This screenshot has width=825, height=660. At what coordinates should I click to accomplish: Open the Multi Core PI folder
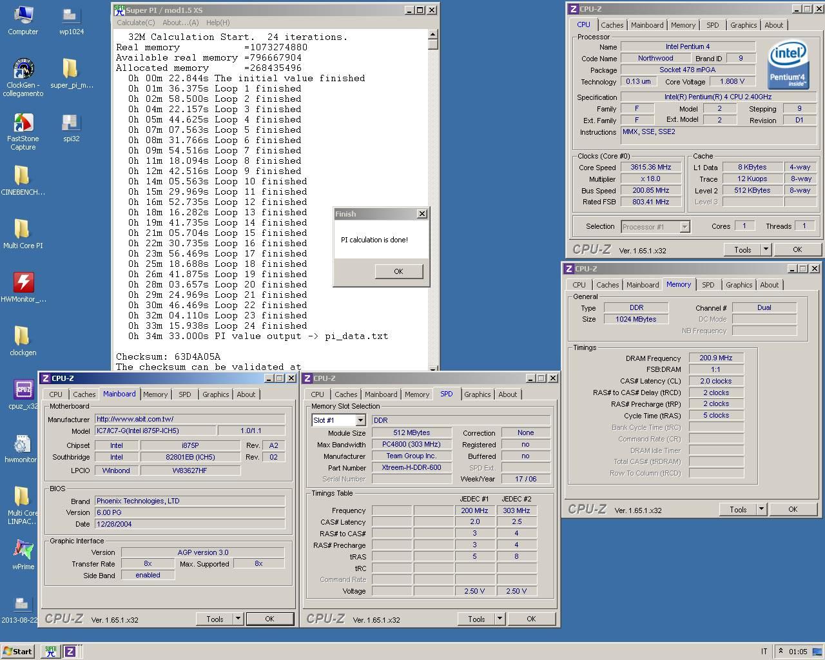click(23, 234)
